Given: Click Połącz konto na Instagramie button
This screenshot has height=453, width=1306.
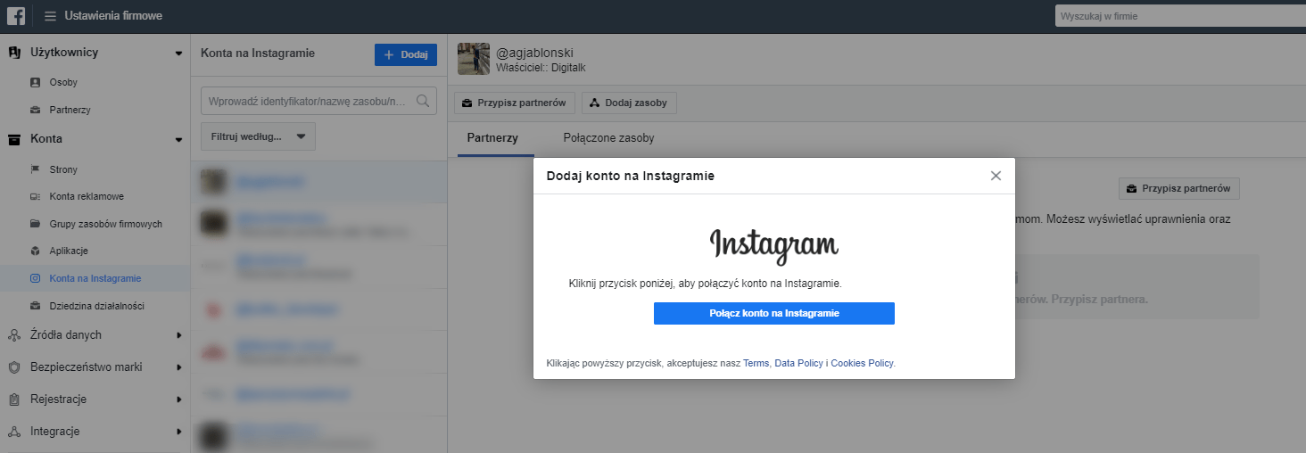Looking at the screenshot, I should pyautogui.click(x=774, y=313).
